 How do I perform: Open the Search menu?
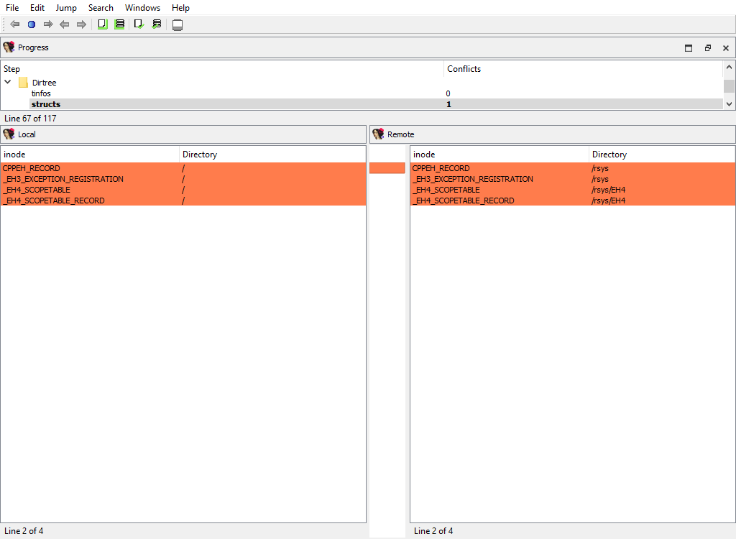[x=101, y=8]
